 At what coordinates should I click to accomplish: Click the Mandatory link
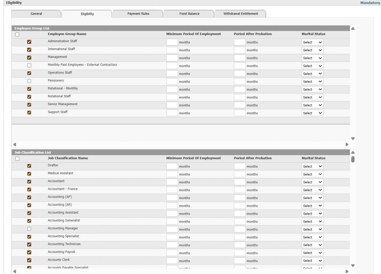point(370,3)
